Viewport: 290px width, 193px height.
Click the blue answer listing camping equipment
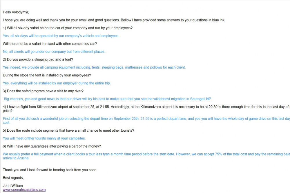click(94, 67)
